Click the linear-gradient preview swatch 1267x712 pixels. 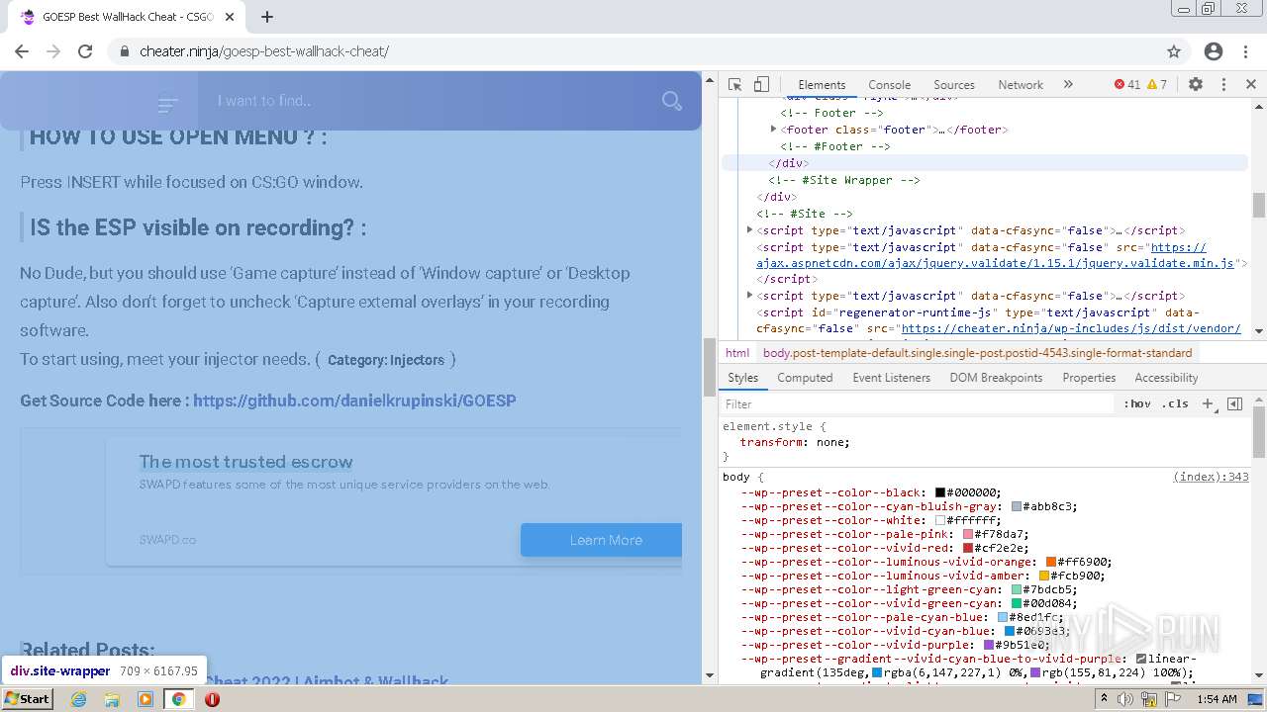[1141, 659]
